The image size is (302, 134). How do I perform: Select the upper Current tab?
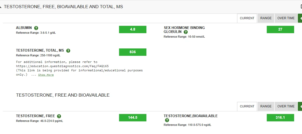(x=247, y=18)
